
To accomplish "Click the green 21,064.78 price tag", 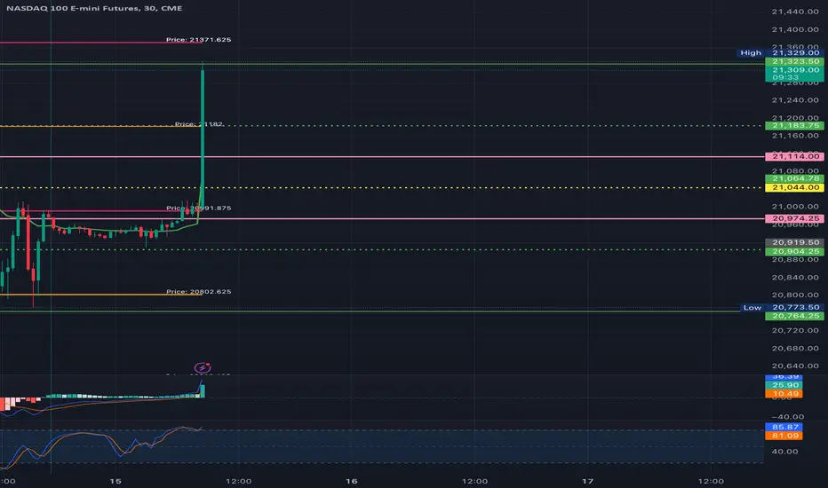I will coord(794,179).
